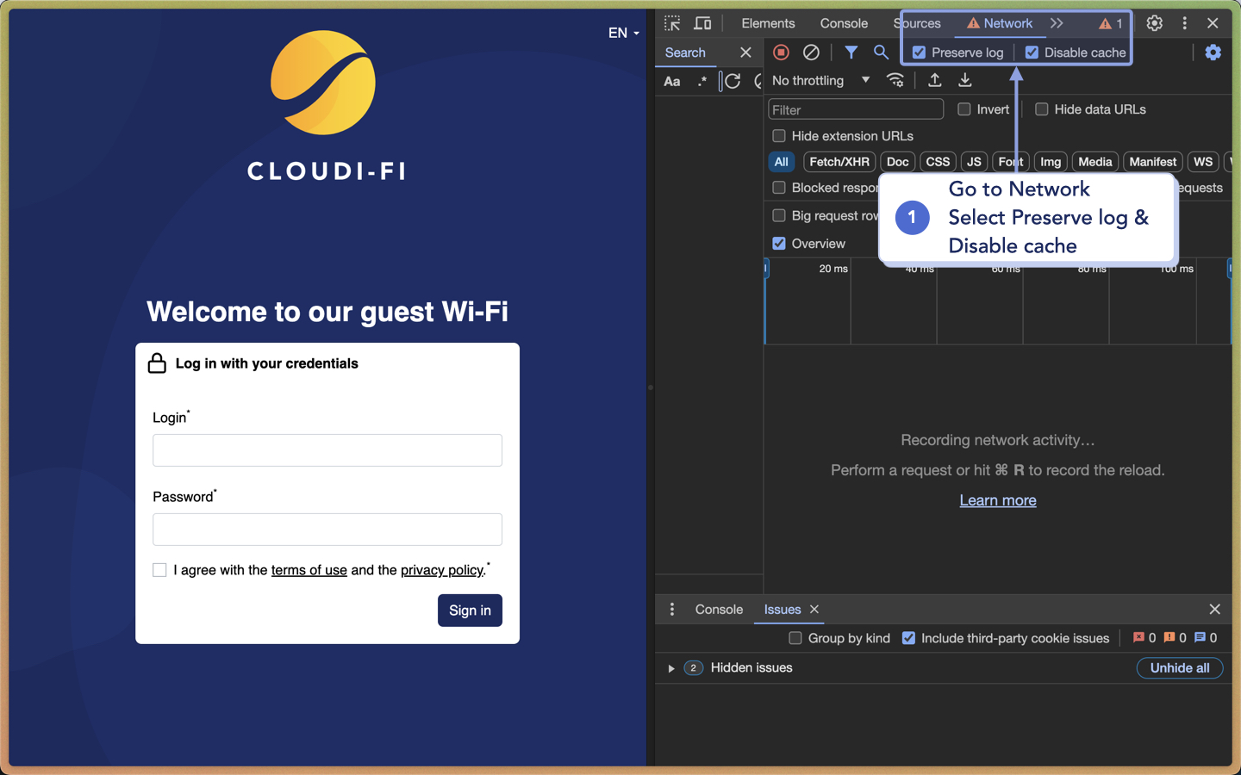Open the Console drawer tab

click(719, 610)
